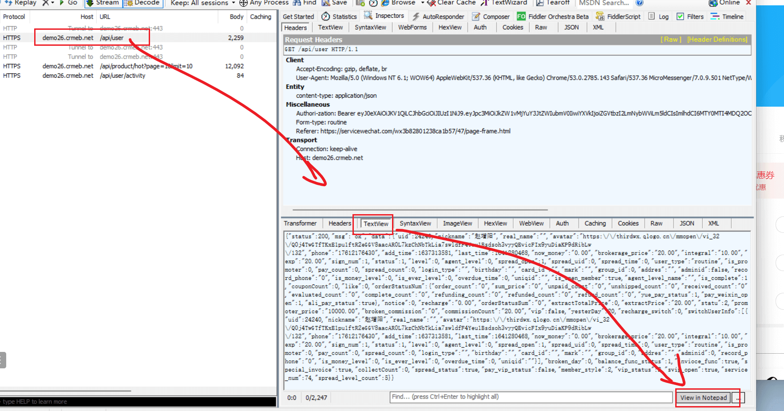Sort sessions by the Body column header
This screenshot has width=784, height=411.
coord(232,17)
